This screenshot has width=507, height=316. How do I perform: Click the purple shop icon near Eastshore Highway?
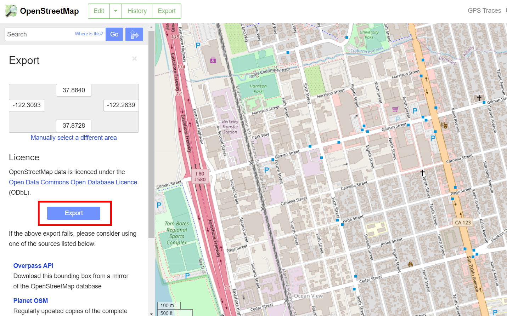point(213,60)
